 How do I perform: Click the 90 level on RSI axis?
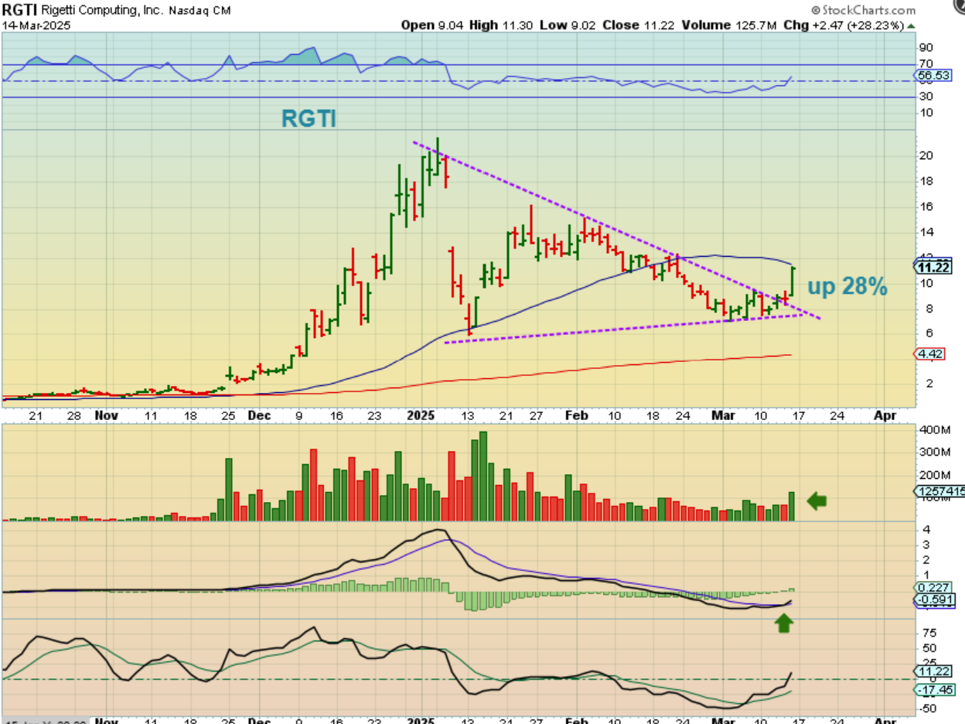926,46
